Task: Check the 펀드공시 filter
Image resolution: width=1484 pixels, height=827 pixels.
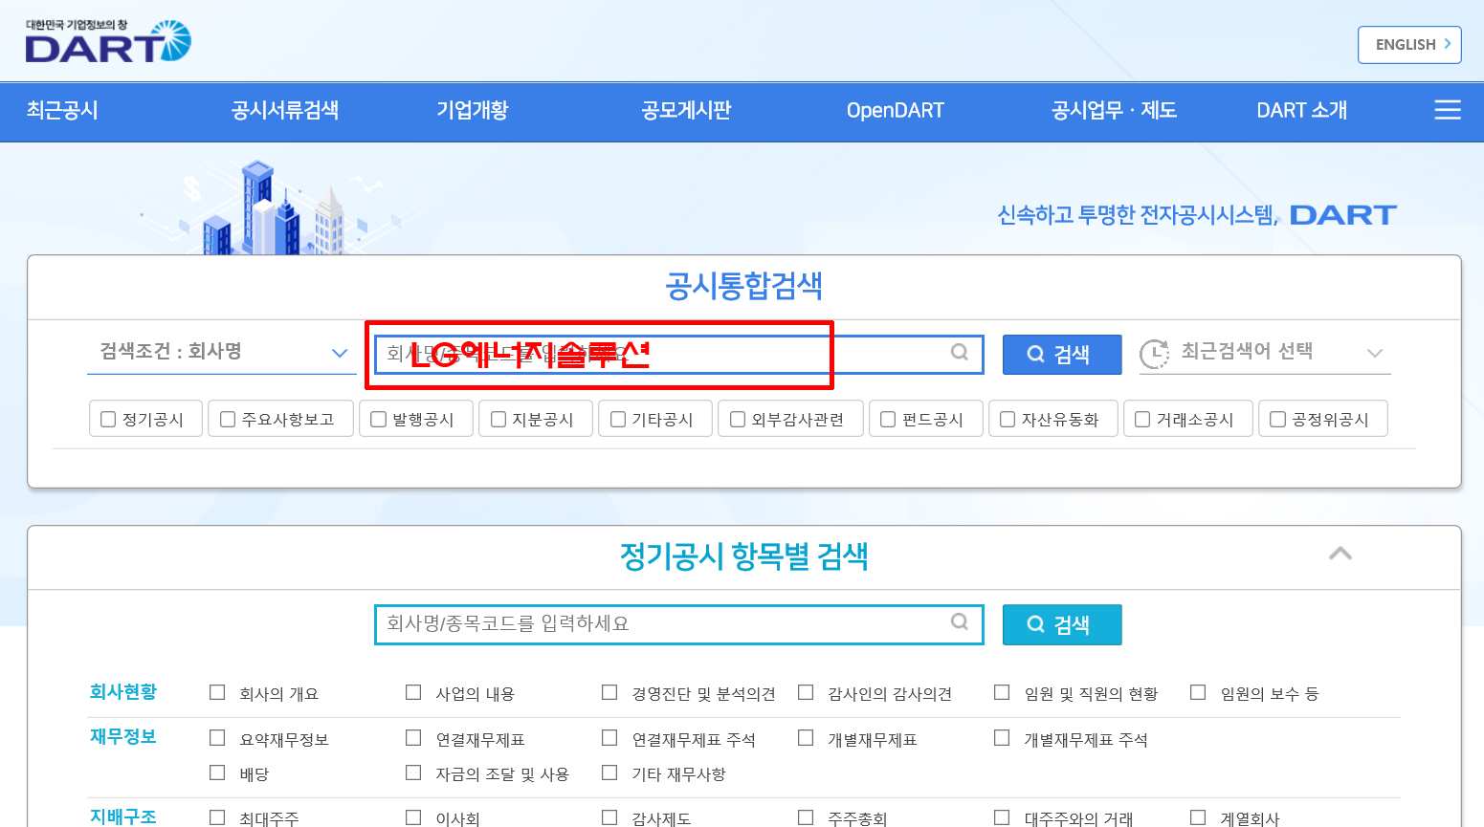Action: (888, 419)
